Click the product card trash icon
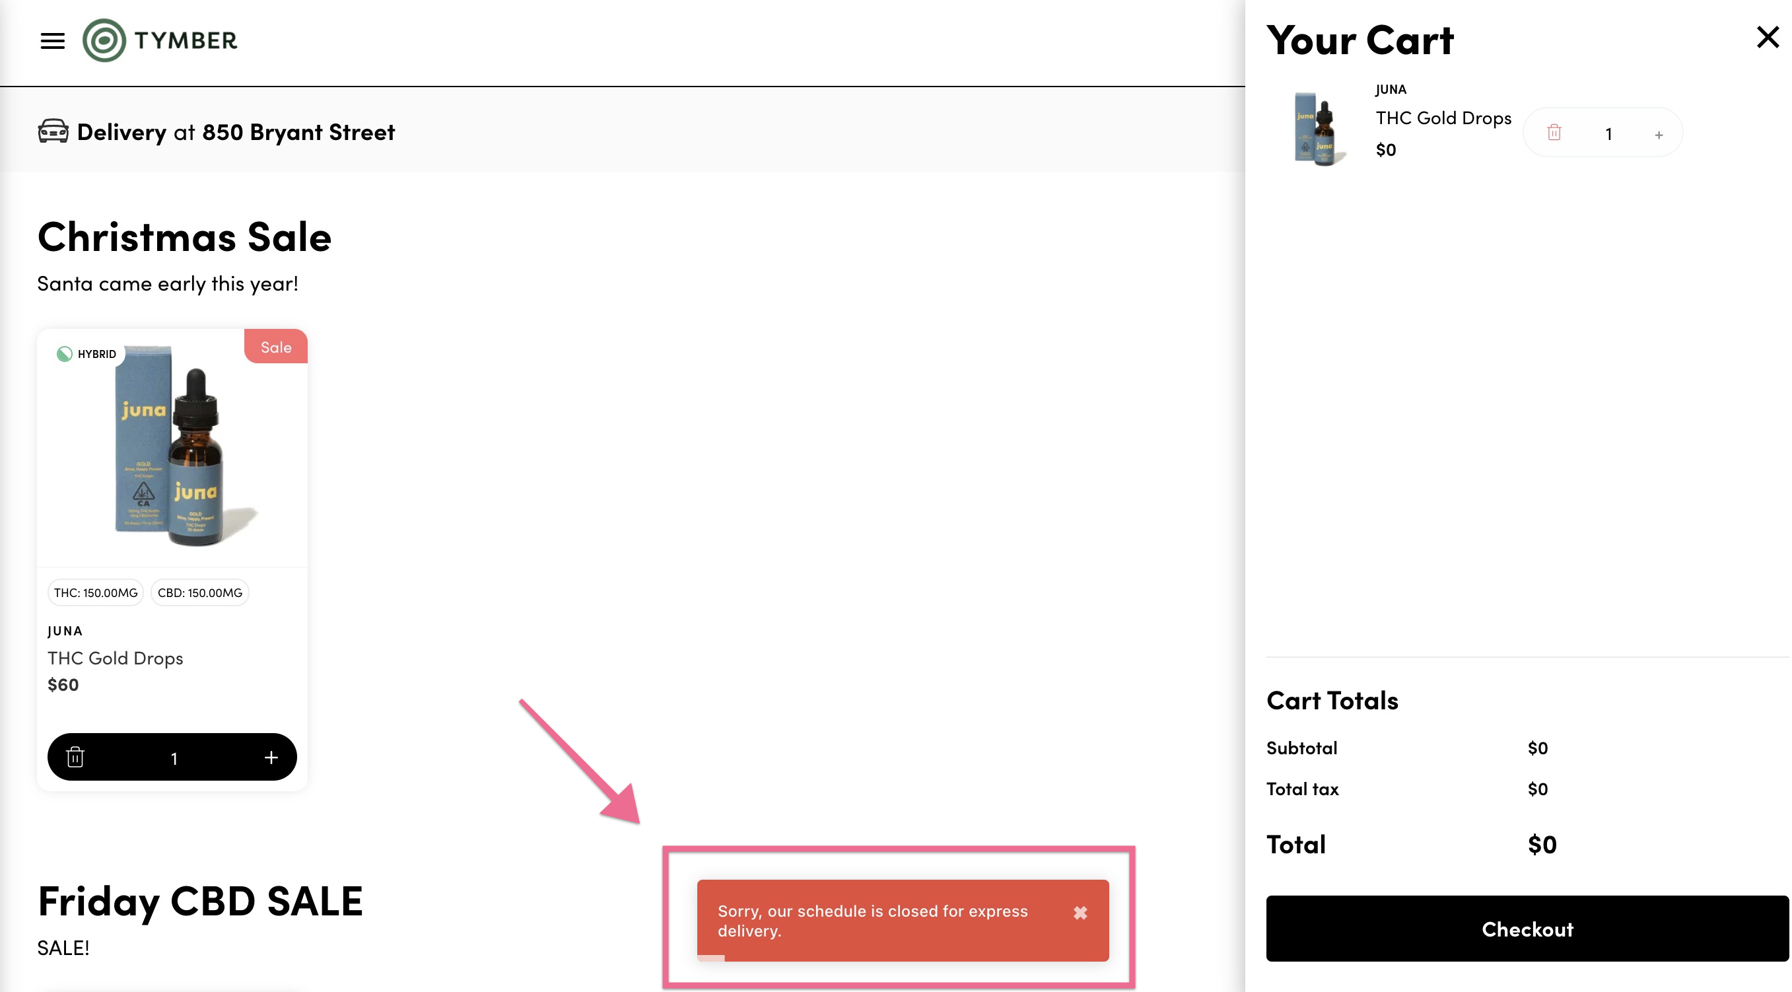This screenshot has height=992, width=1792. coord(75,757)
